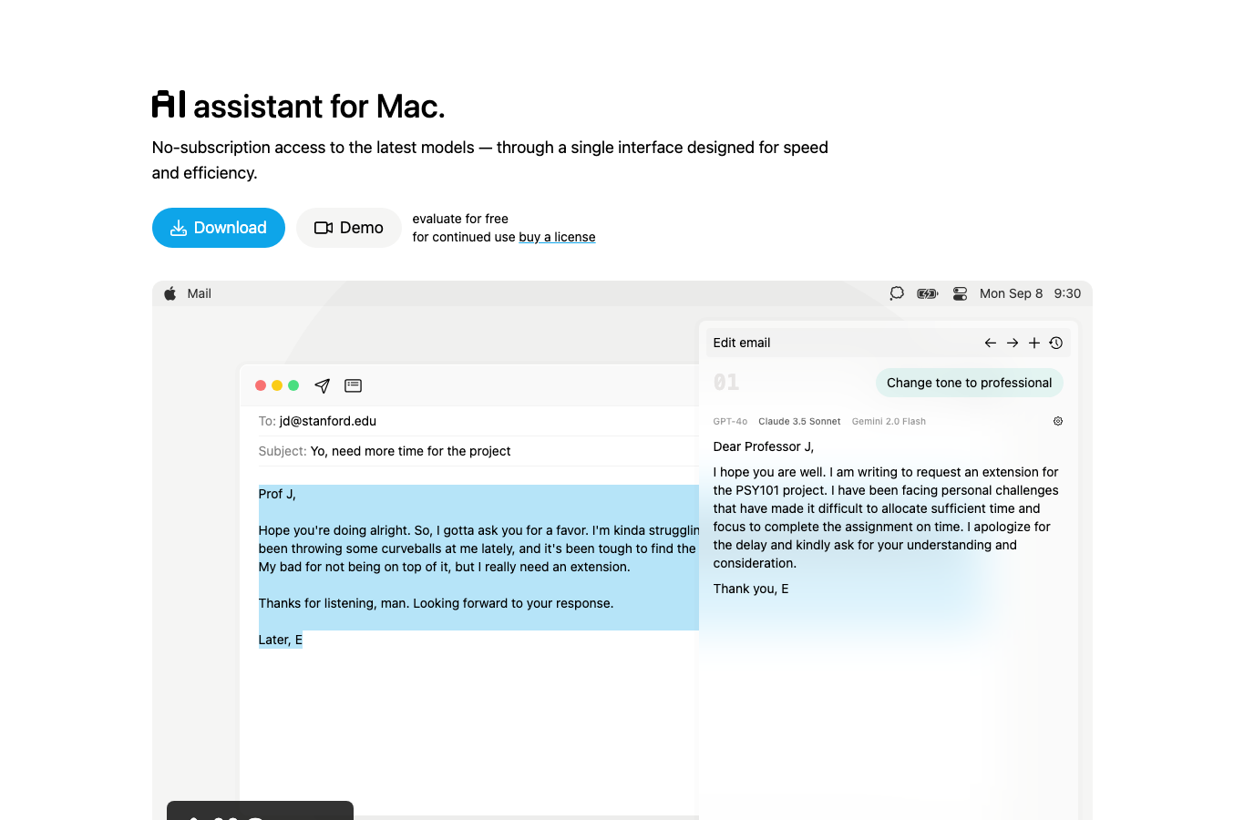Viewport: 1244px width, 820px height.
Task: Switch to the Gemini 2.0 Flash tab
Action: pyautogui.click(x=889, y=421)
